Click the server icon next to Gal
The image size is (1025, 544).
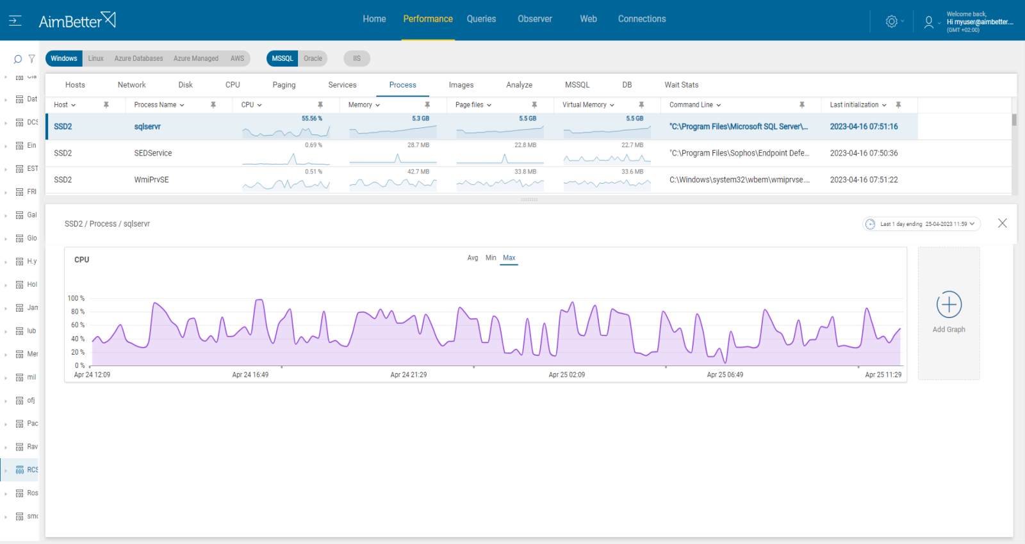(x=20, y=215)
